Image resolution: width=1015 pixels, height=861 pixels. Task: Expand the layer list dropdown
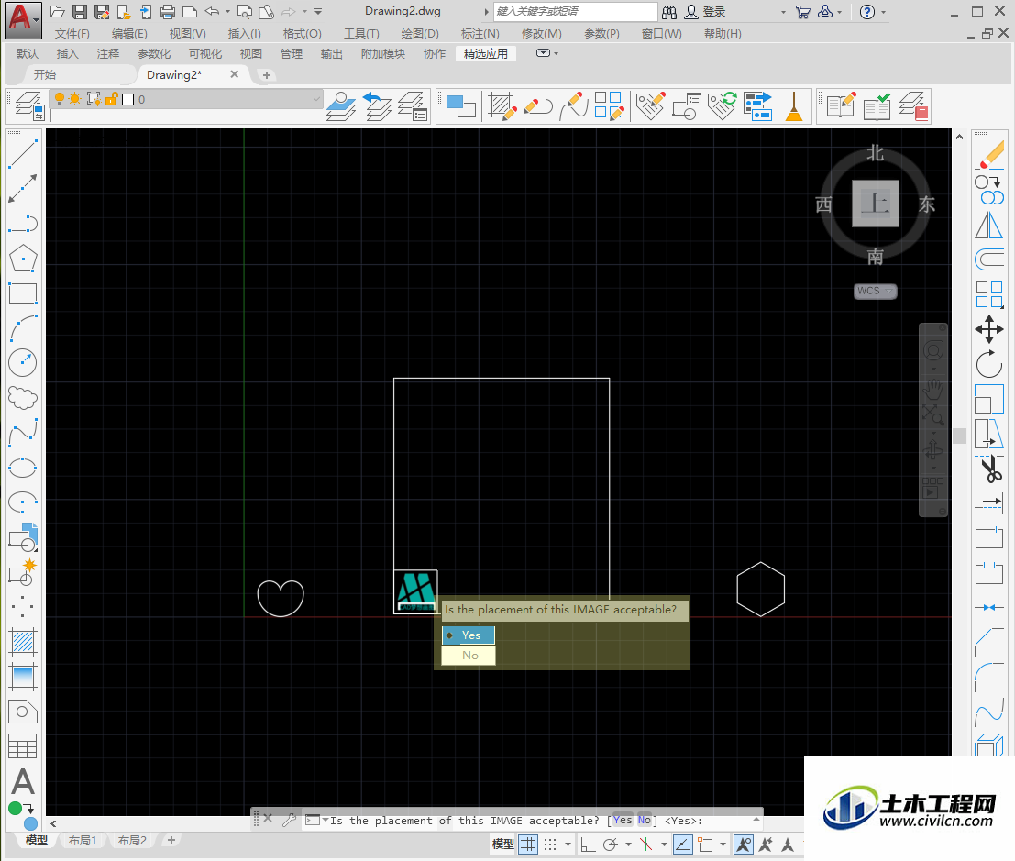[x=316, y=99]
